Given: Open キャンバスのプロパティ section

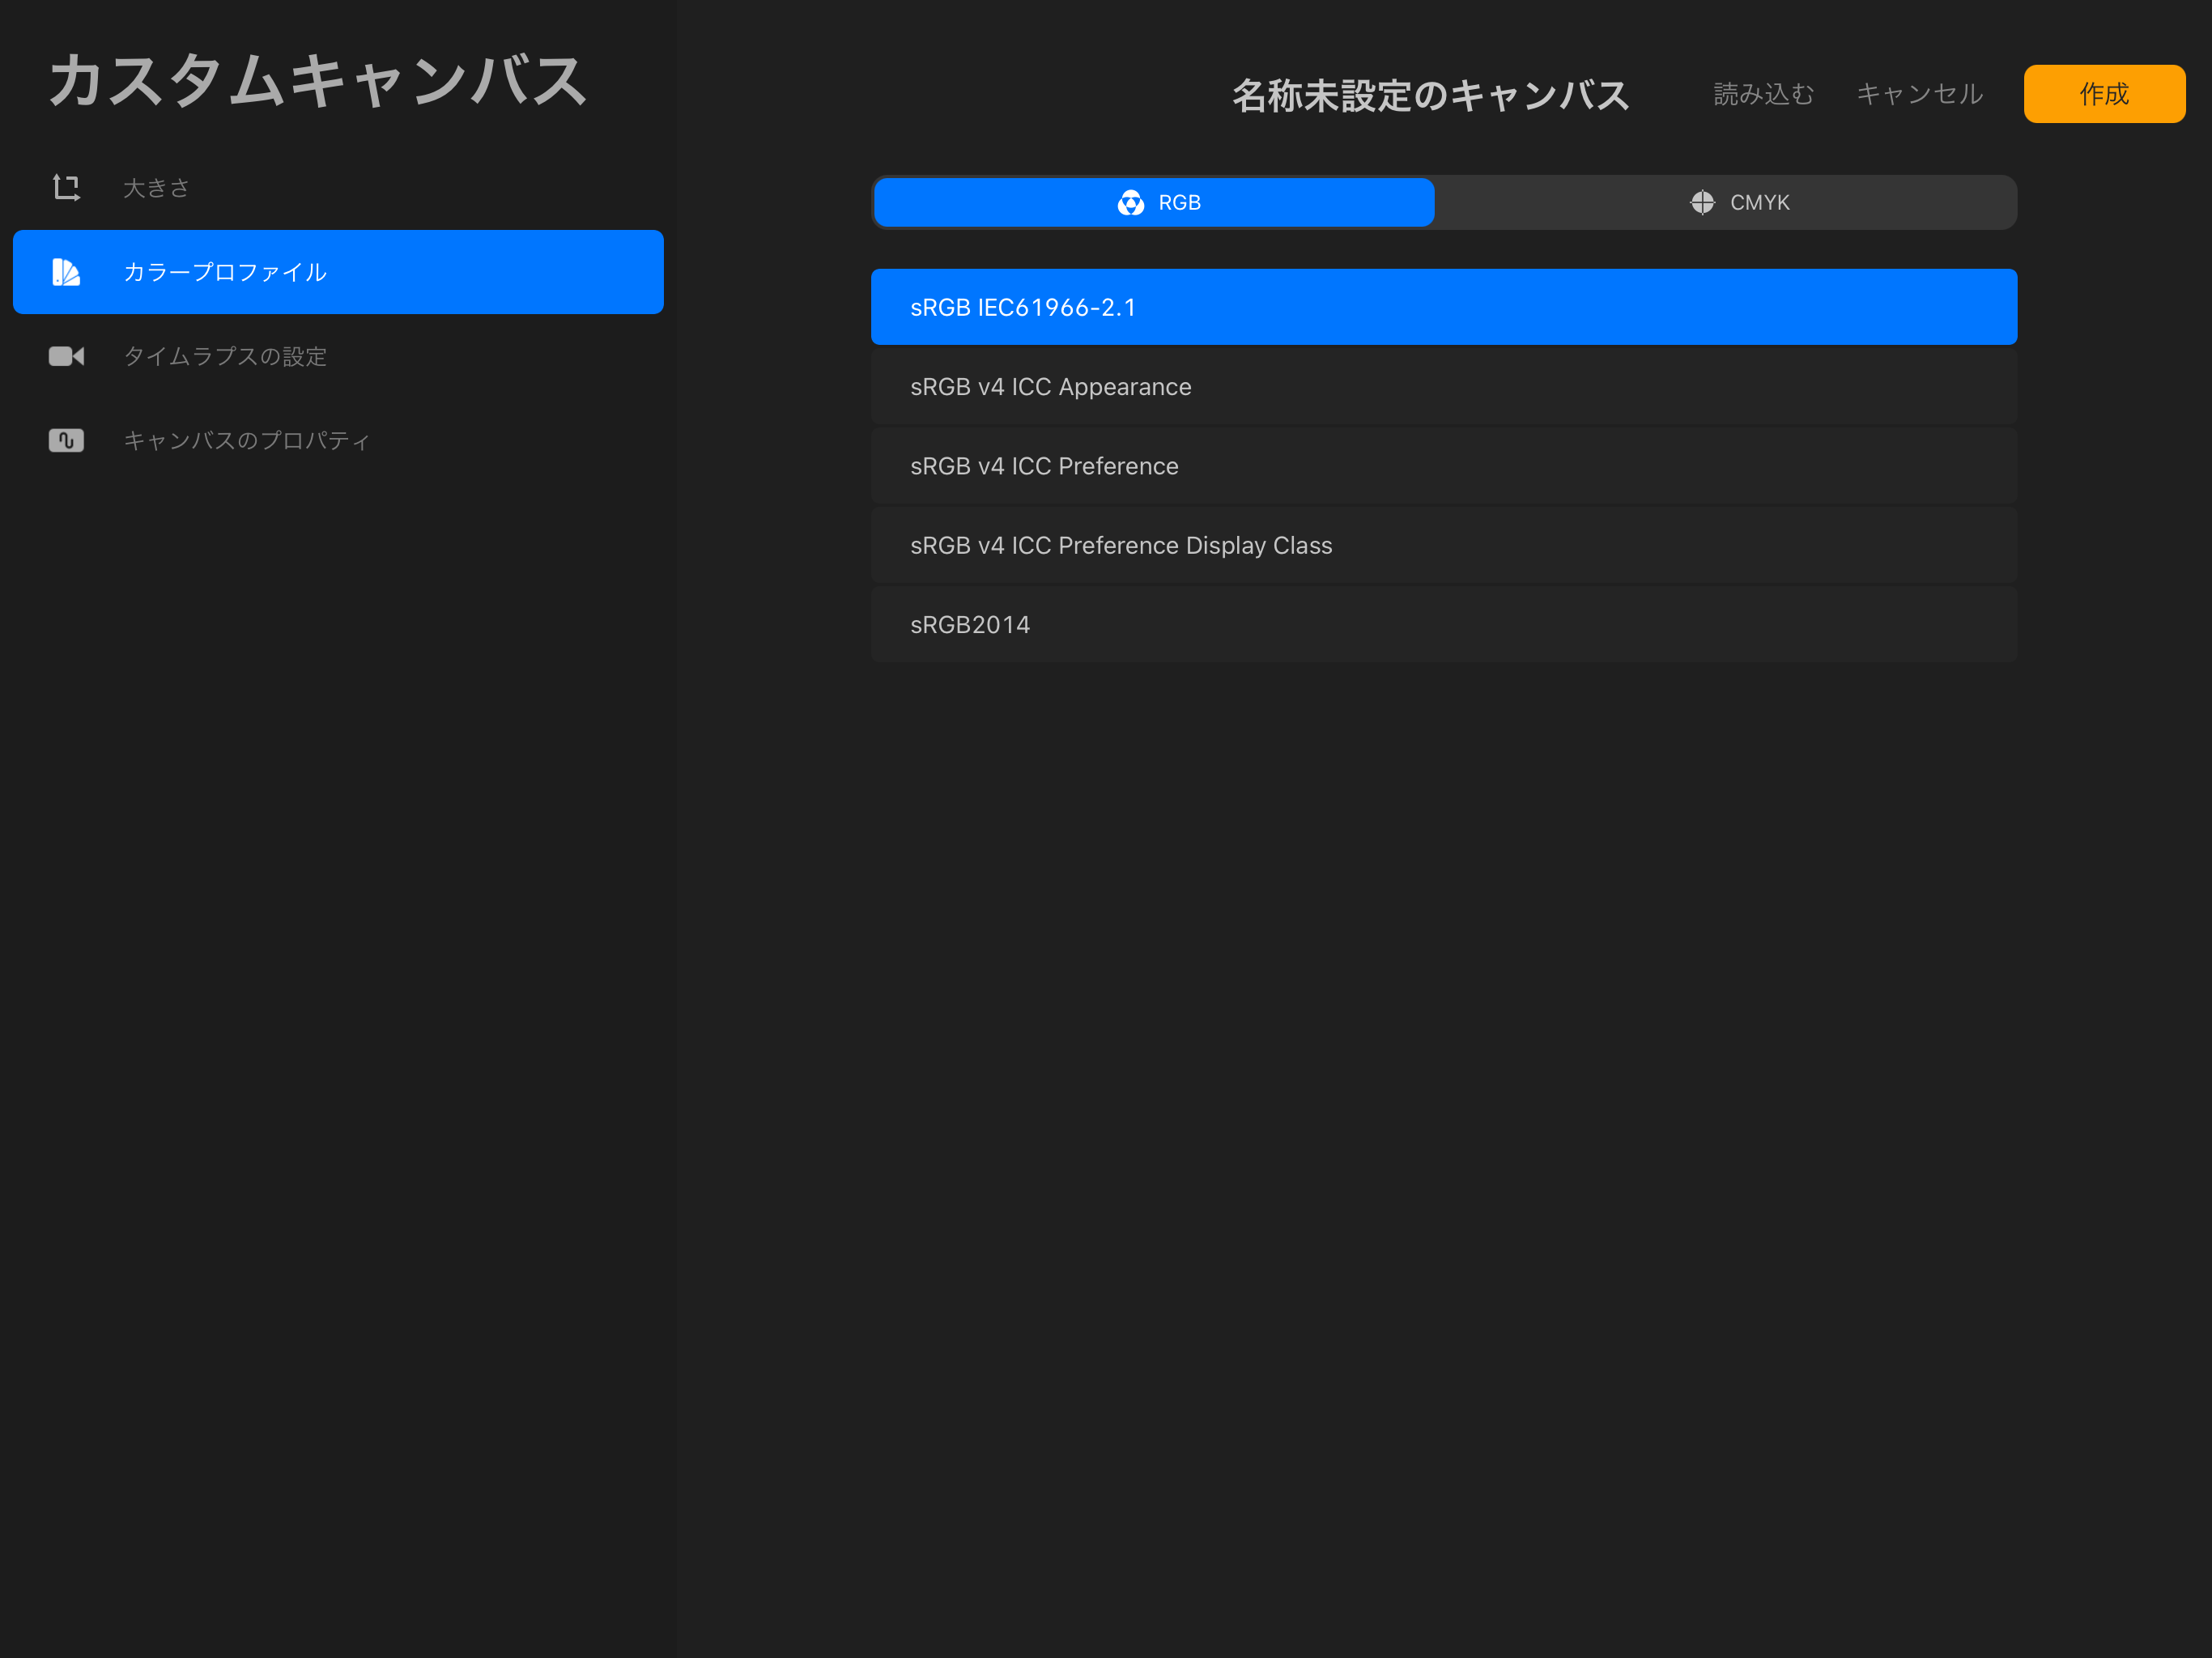Looking at the screenshot, I should pos(338,440).
